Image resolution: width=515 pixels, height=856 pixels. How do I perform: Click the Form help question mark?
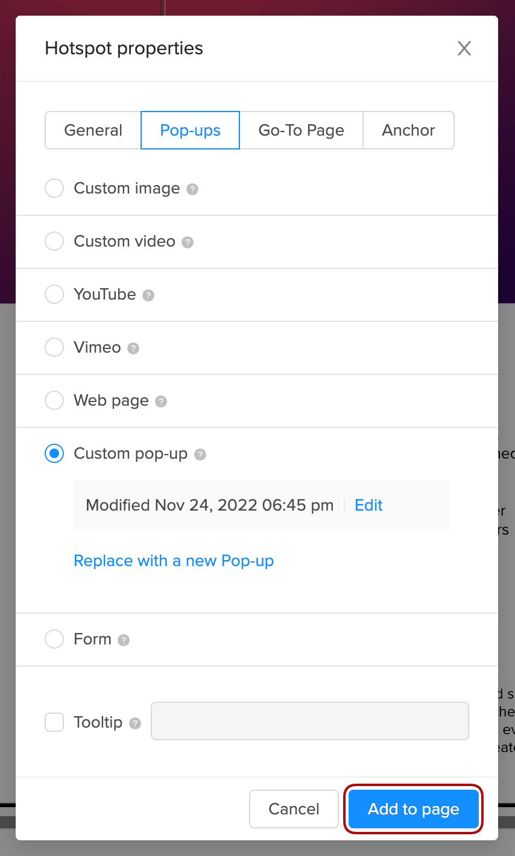[124, 640]
